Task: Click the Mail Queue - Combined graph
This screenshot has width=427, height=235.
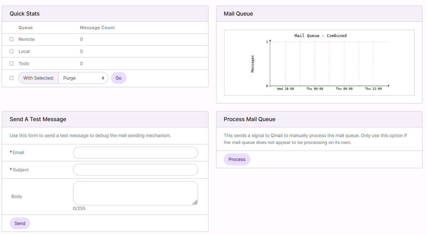Action: pyautogui.click(x=319, y=62)
